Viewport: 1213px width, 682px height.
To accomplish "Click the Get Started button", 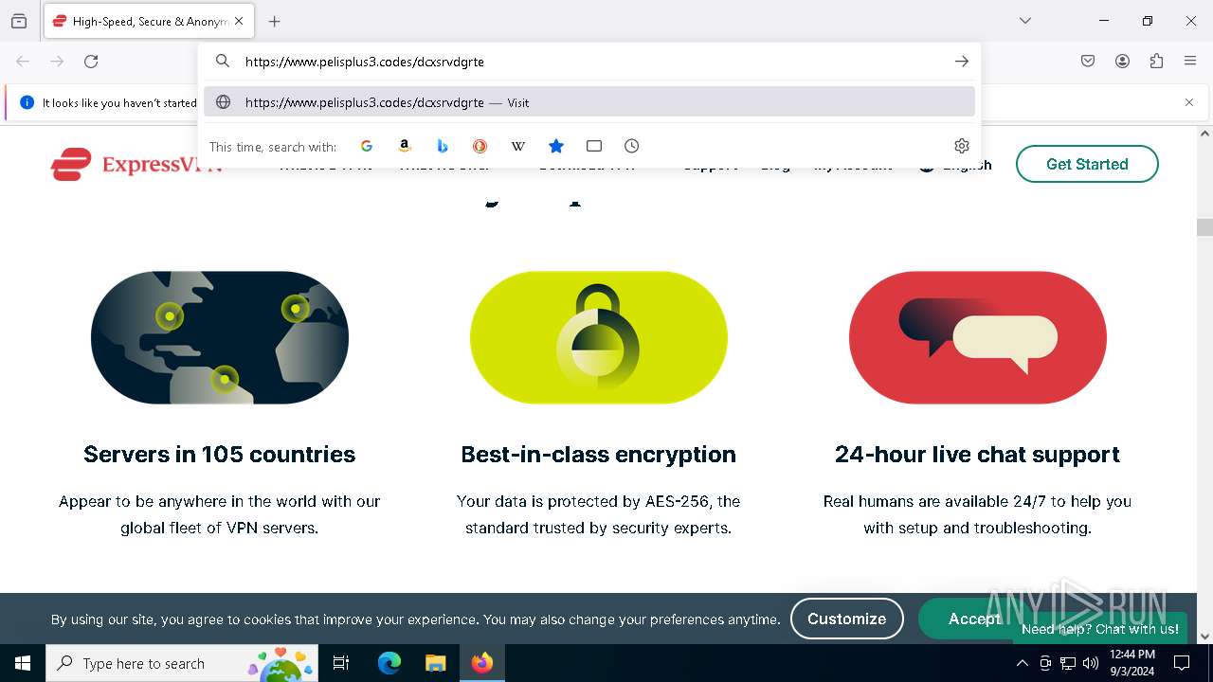I will (1087, 164).
